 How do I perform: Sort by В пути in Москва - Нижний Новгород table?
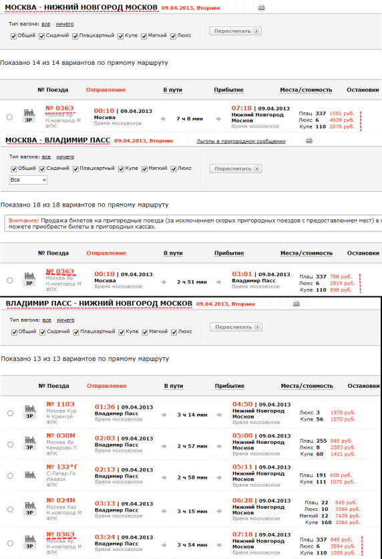tap(173, 90)
